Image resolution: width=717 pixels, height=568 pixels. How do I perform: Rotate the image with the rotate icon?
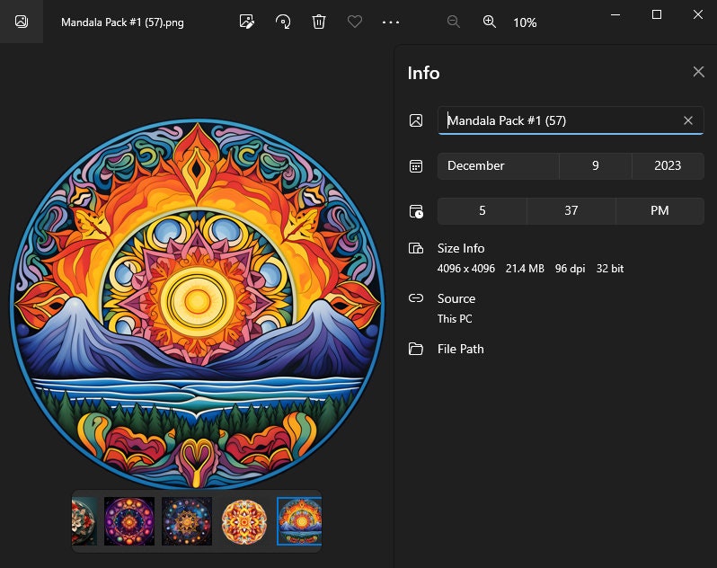(x=283, y=22)
